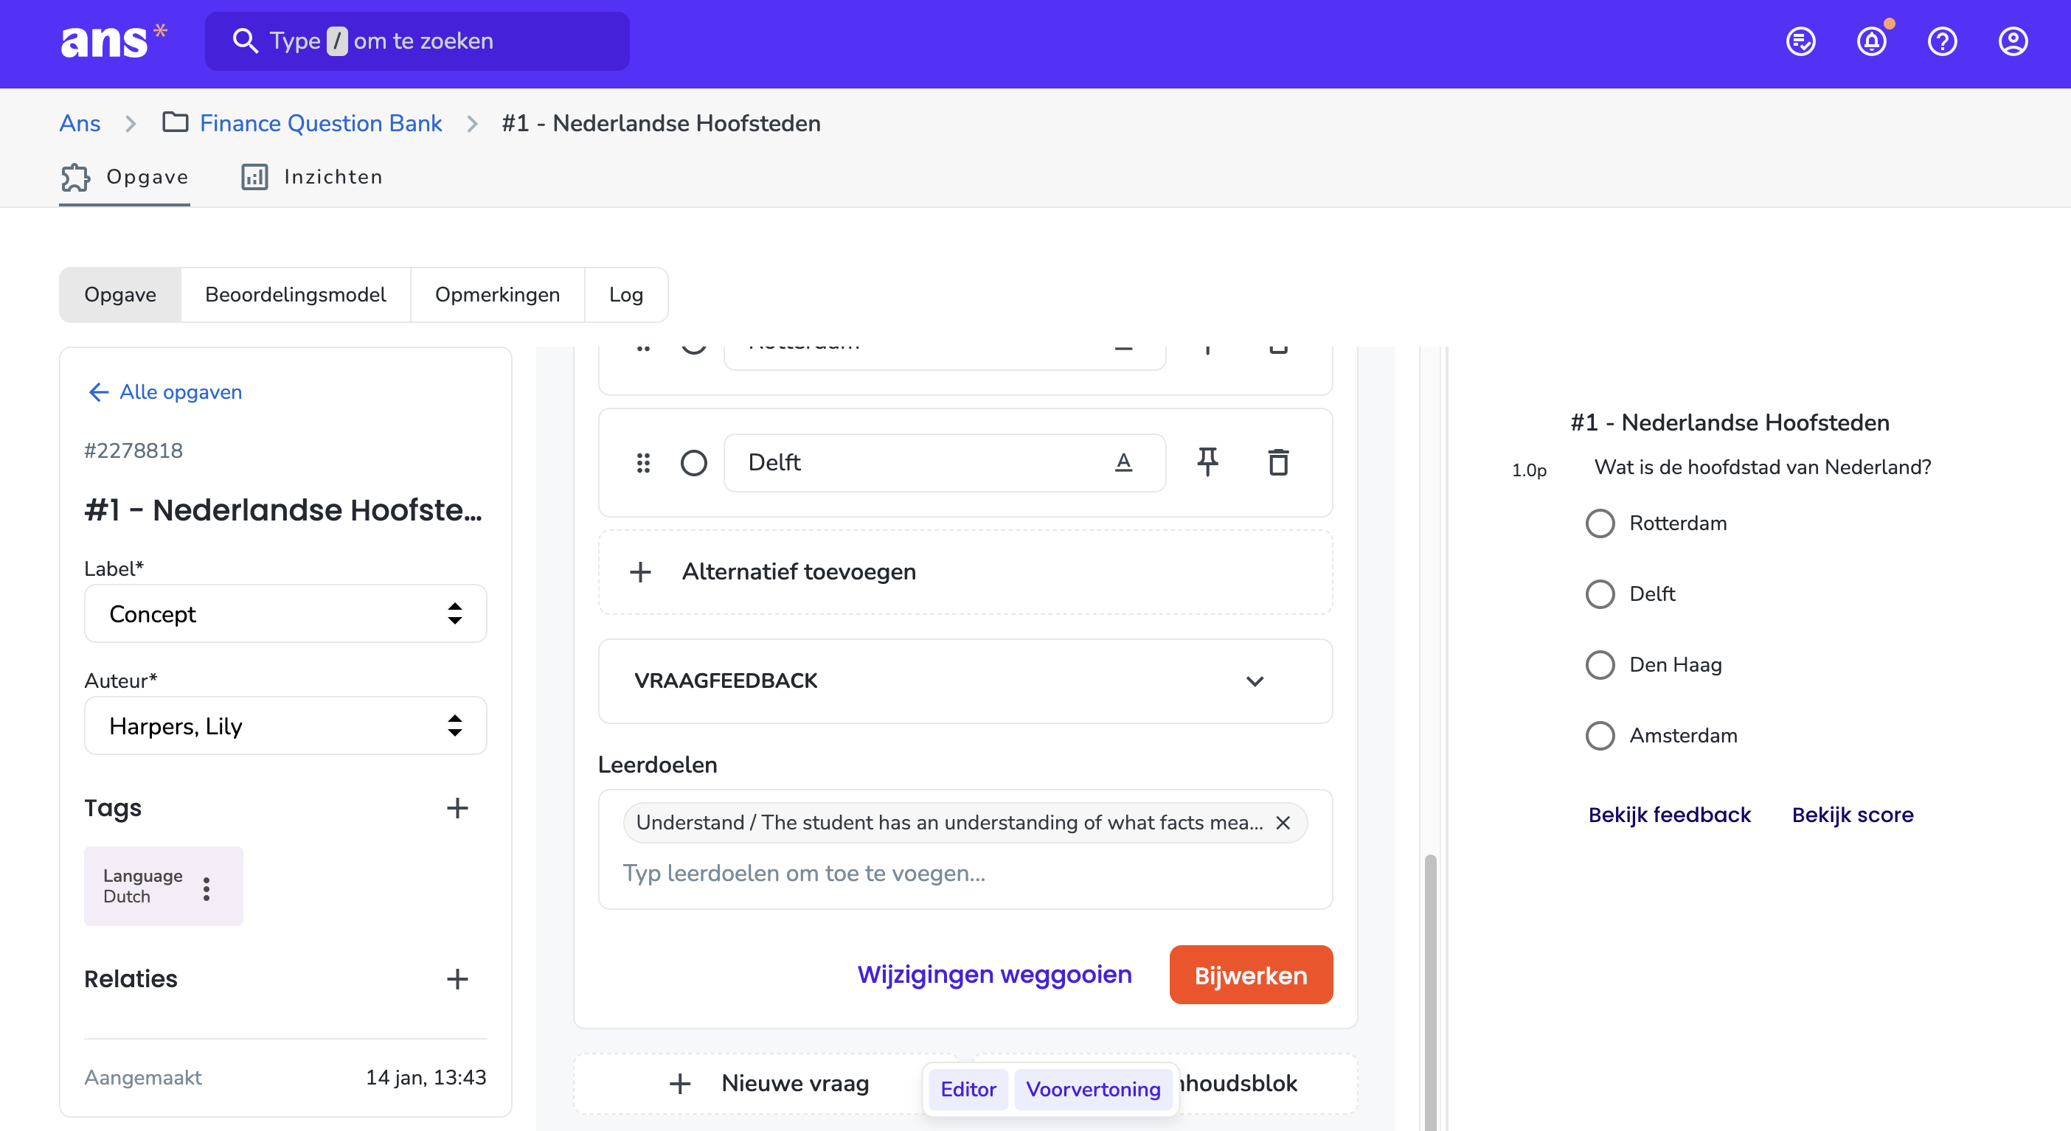
Task: Switch to the Opgave top tab
Action: (125, 177)
